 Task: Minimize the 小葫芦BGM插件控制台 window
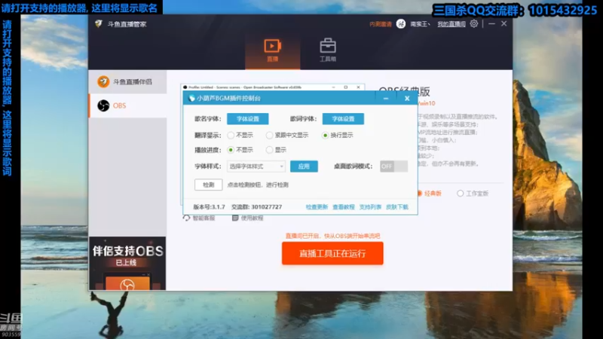(x=386, y=99)
